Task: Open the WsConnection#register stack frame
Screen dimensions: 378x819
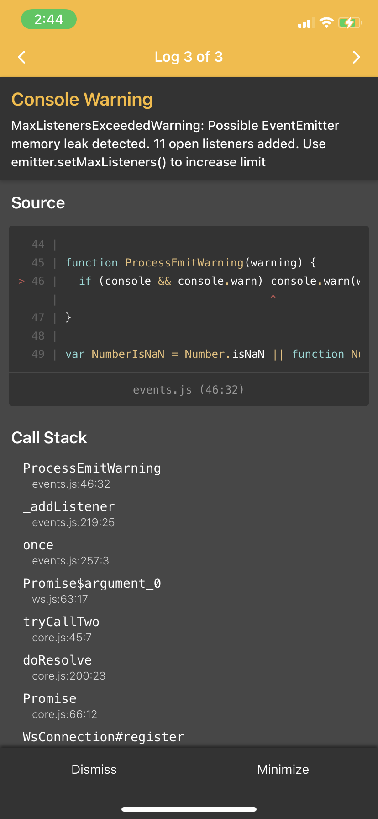Action: click(103, 737)
